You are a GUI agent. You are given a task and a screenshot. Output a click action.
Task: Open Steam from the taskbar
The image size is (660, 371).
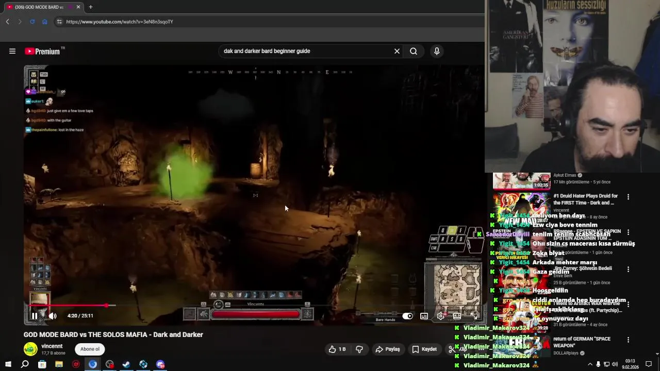126,364
